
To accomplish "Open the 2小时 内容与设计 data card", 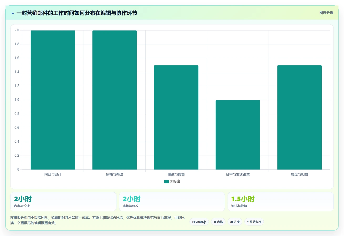I will point(63,202).
